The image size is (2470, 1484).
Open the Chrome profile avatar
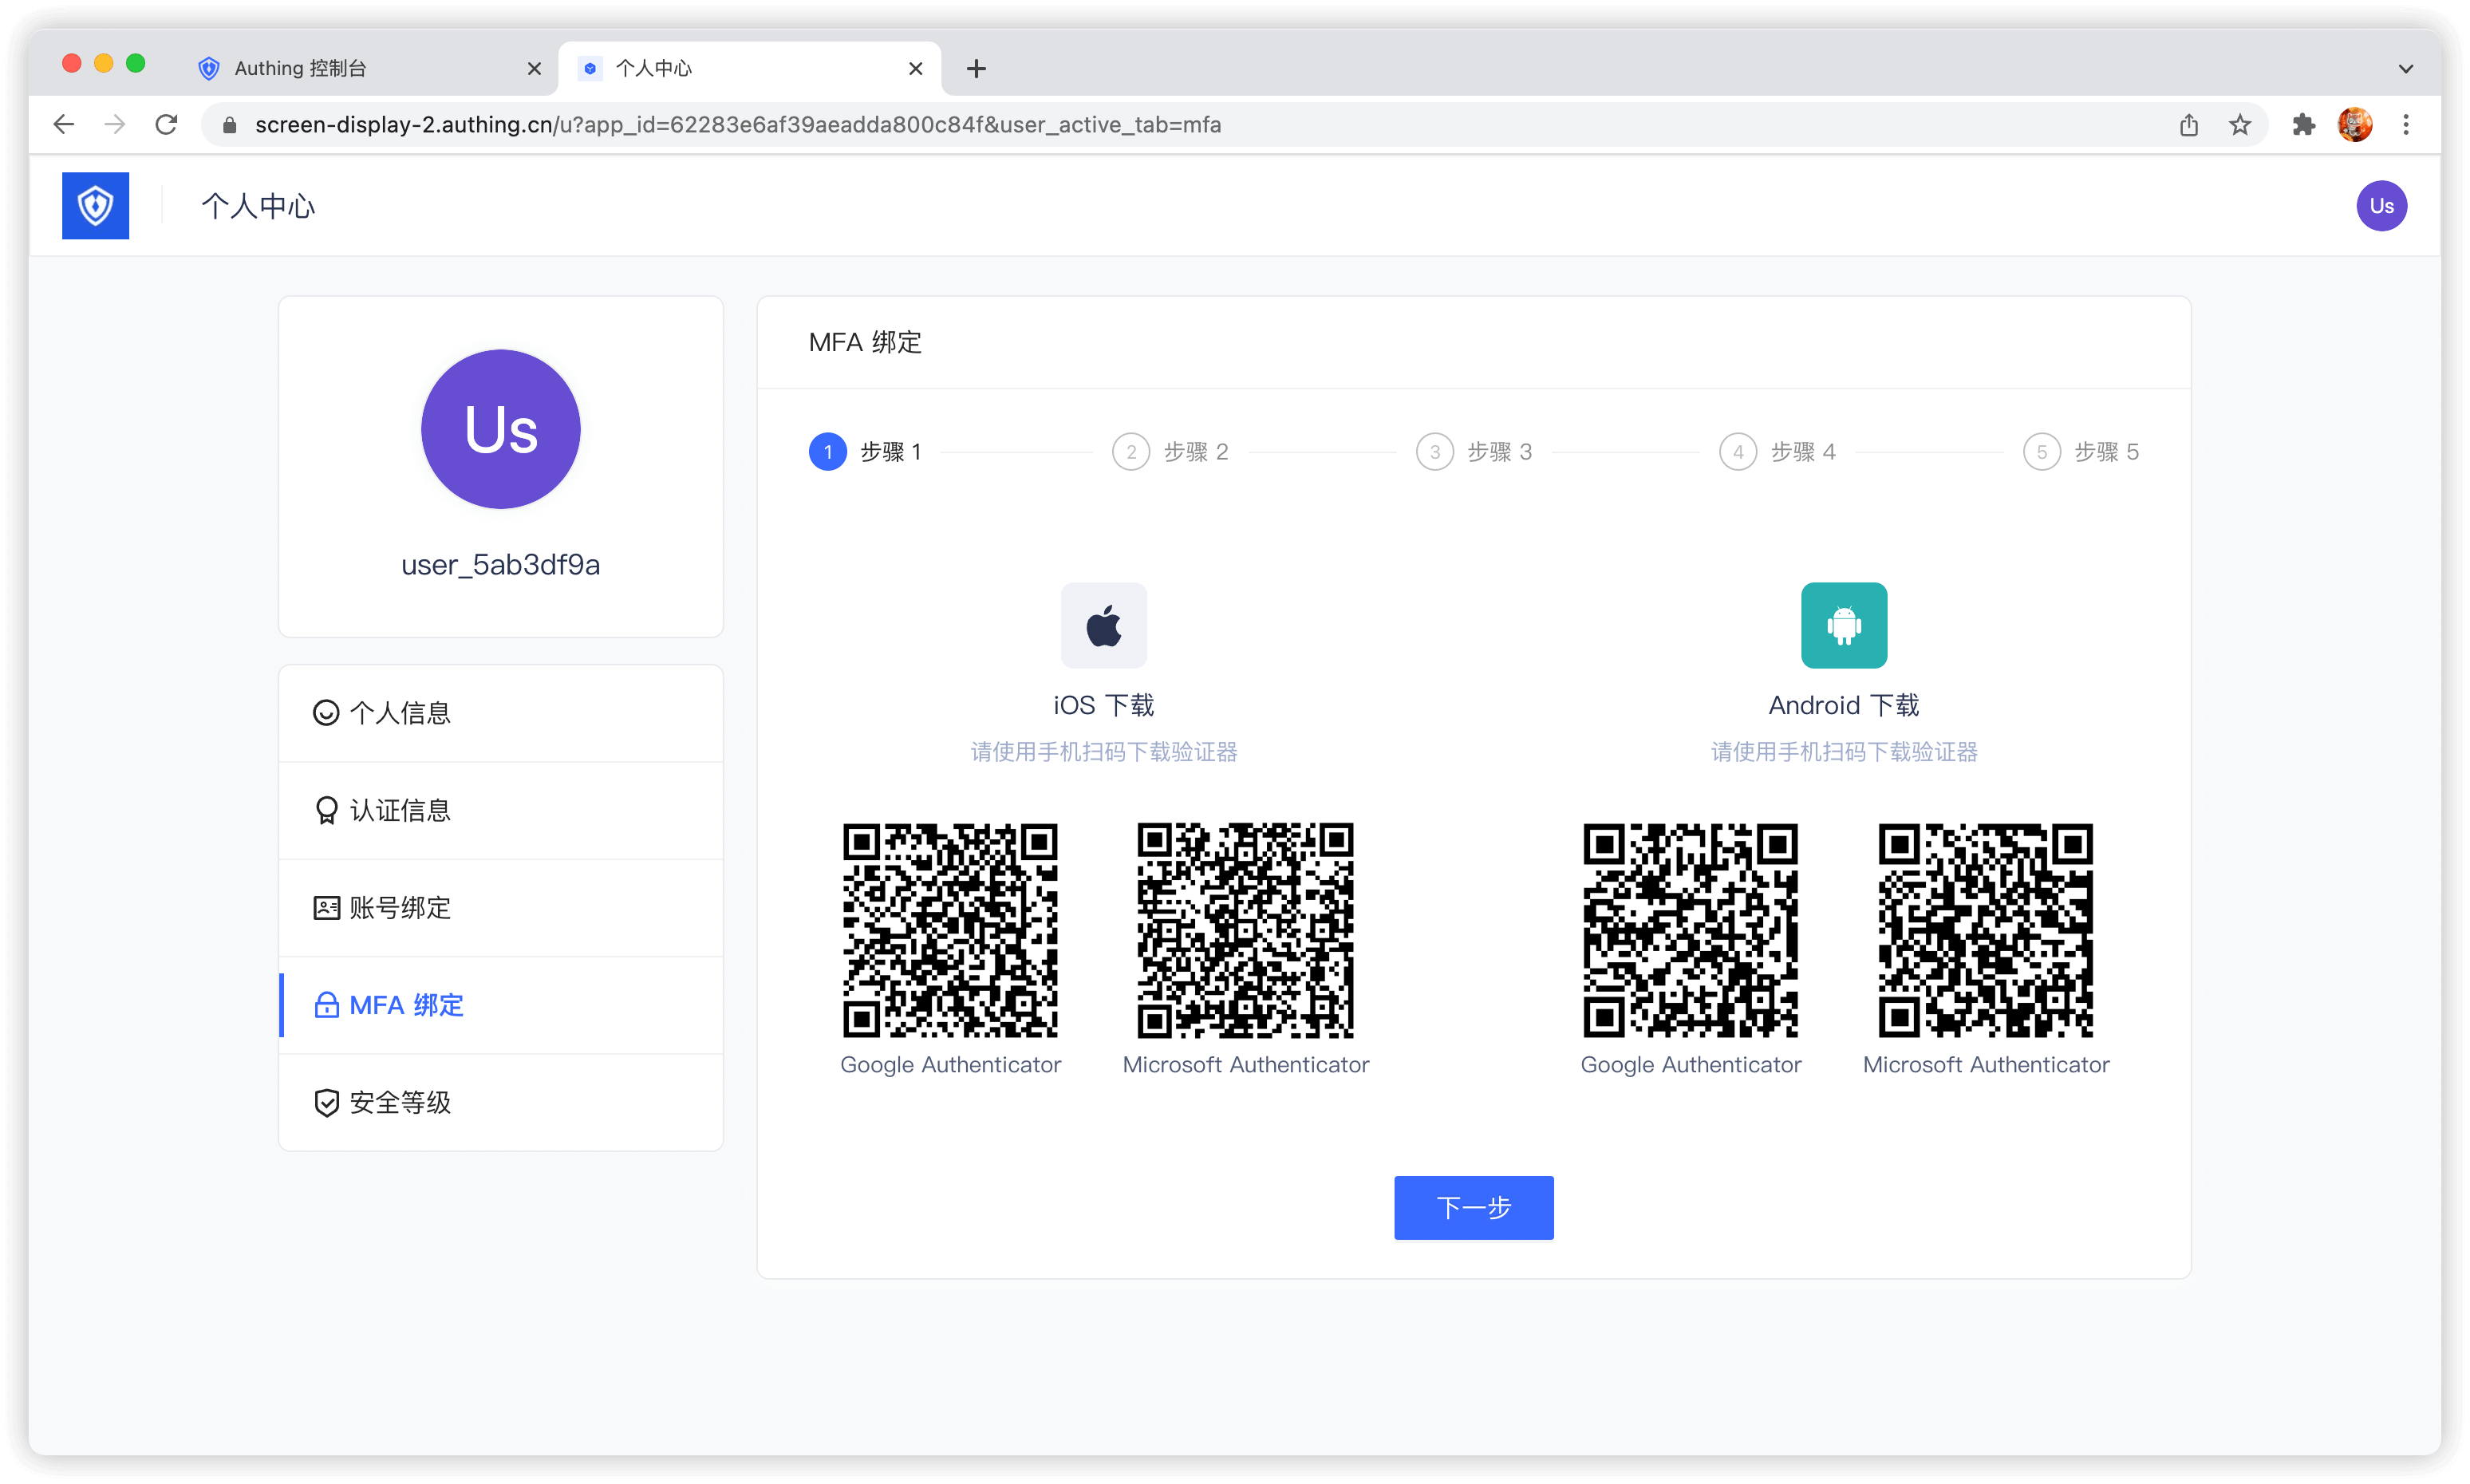point(2354,125)
